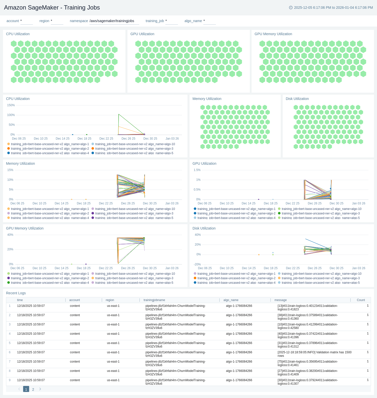Click into the namespace filter input

click(x=114, y=21)
